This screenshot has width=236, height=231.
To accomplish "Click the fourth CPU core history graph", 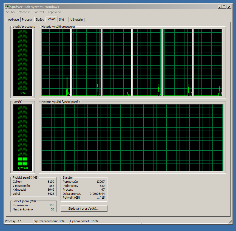I will click(x=147, y=62).
